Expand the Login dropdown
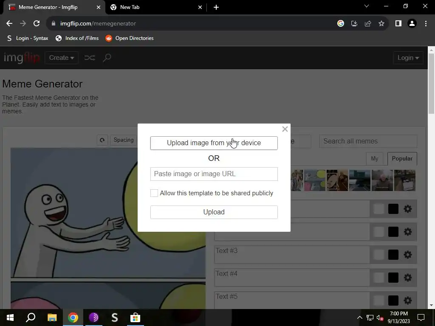Viewport: 435px width, 326px height. (x=408, y=58)
